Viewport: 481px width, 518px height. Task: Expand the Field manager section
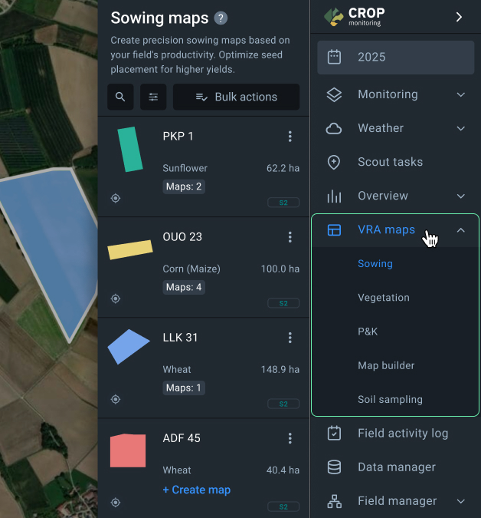pyautogui.click(x=396, y=501)
